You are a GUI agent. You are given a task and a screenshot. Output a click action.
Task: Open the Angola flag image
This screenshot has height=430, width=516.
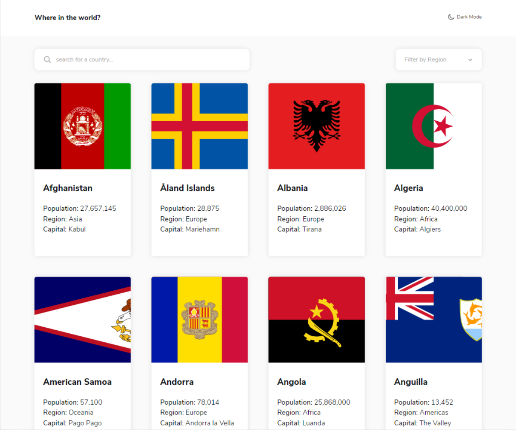click(316, 319)
